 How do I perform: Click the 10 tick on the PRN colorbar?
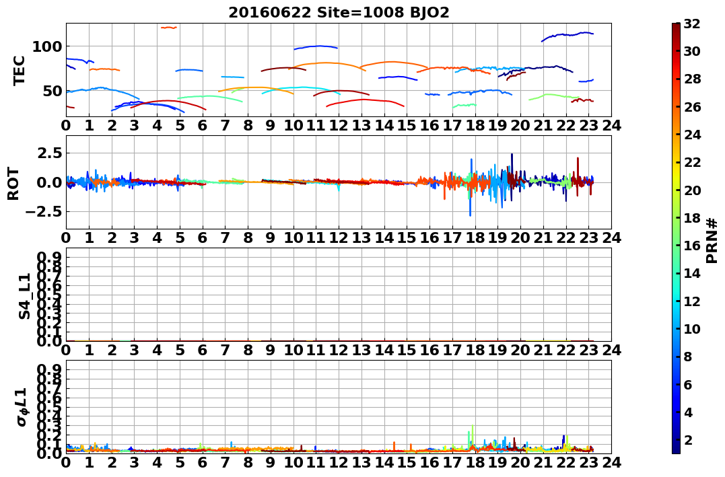pyautogui.click(x=692, y=328)
